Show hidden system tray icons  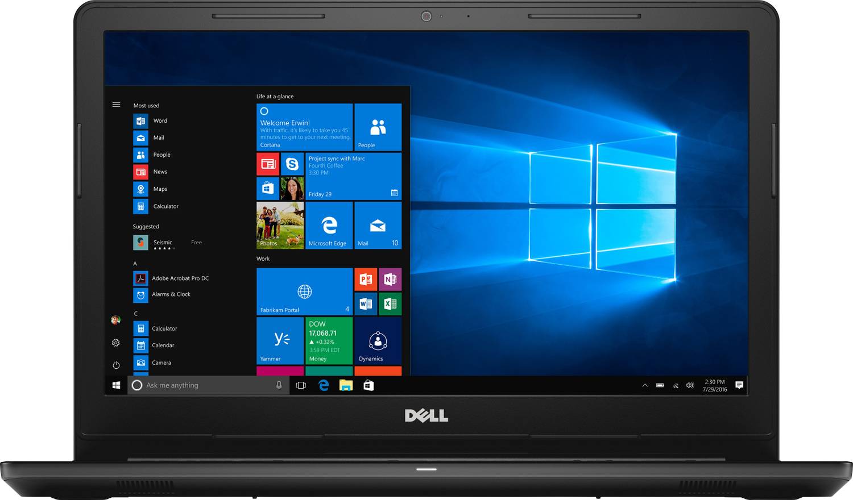point(644,385)
